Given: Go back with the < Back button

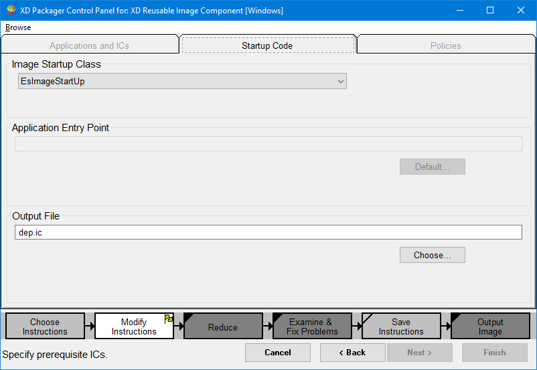Looking at the screenshot, I should pos(352,353).
